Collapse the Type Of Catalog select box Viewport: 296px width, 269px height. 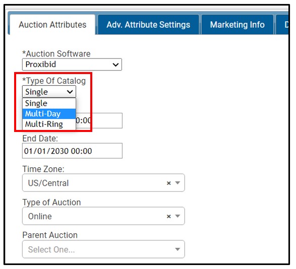49,92
